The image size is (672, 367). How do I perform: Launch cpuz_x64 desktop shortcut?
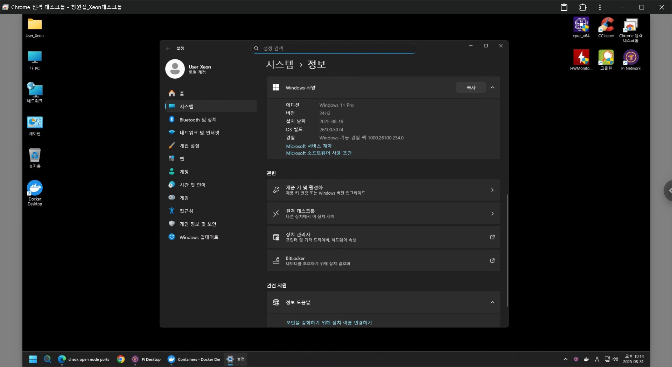coord(581,28)
